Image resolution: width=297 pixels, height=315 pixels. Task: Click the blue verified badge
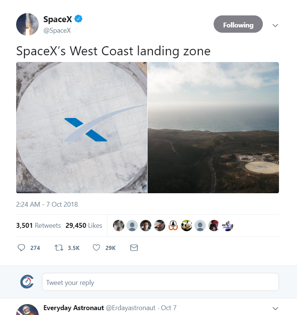78,19
